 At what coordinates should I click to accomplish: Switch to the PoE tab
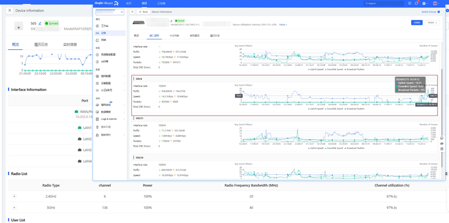(174, 36)
